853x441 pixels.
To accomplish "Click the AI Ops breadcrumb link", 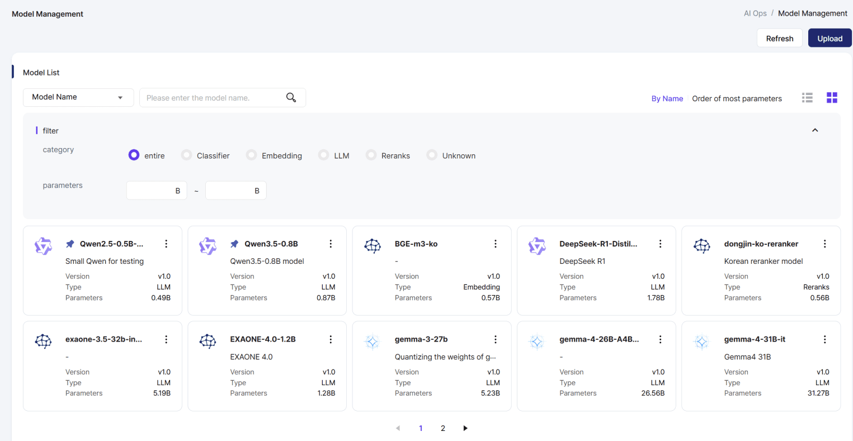I will 755,13.
